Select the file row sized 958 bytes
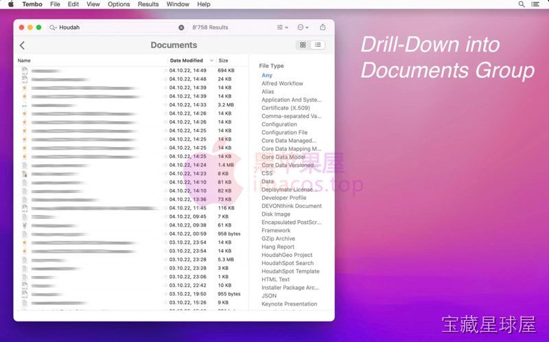Viewport: 549px width, 342px height. [132, 233]
